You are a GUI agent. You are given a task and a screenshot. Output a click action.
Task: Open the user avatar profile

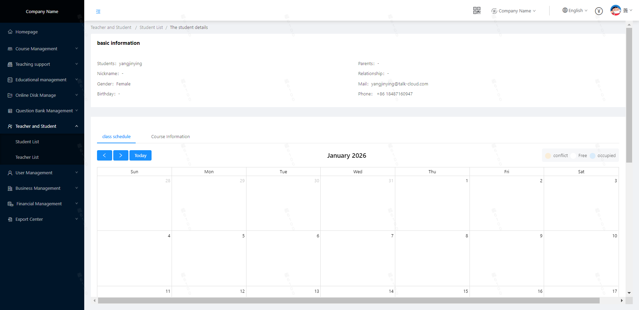(x=615, y=10)
